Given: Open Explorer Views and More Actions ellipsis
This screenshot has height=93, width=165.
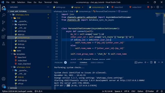Looking at the screenshot, I should coord(48,7).
